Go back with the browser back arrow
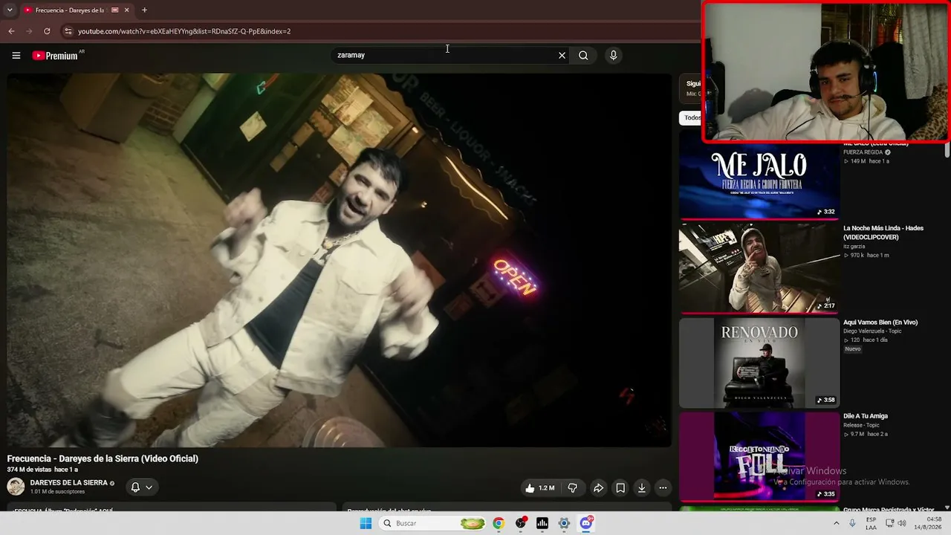Viewport: 951px width, 535px height. tap(11, 31)
